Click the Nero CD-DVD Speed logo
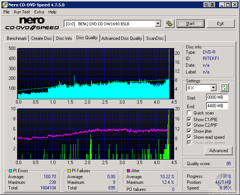240x195 pixels. [x=32, y=23]
